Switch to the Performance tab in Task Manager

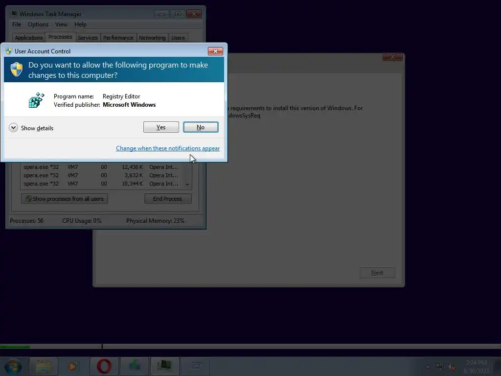pos(118,38)
